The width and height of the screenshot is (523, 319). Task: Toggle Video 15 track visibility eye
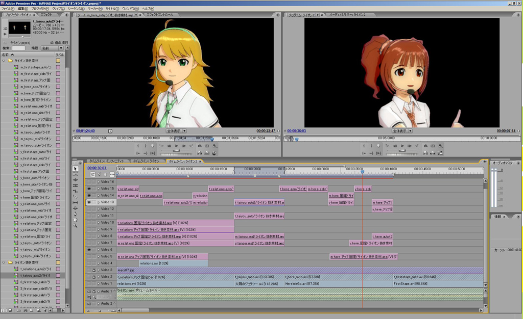89,189
